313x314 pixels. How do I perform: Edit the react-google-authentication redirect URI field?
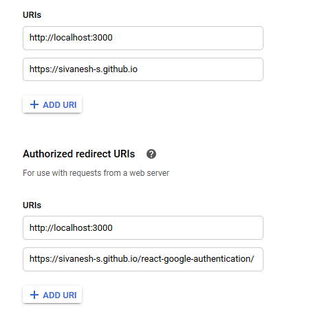click(x=143, y=259)
